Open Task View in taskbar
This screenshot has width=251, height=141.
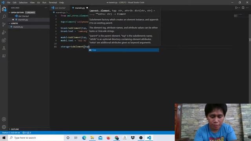76,137
